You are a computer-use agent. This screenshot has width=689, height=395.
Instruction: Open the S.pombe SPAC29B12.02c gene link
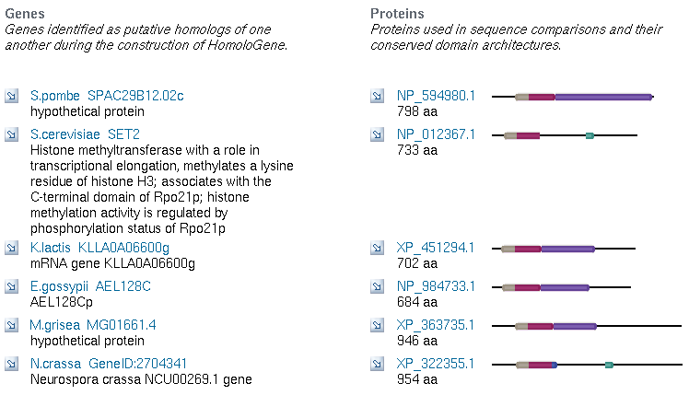pos(107,96)
